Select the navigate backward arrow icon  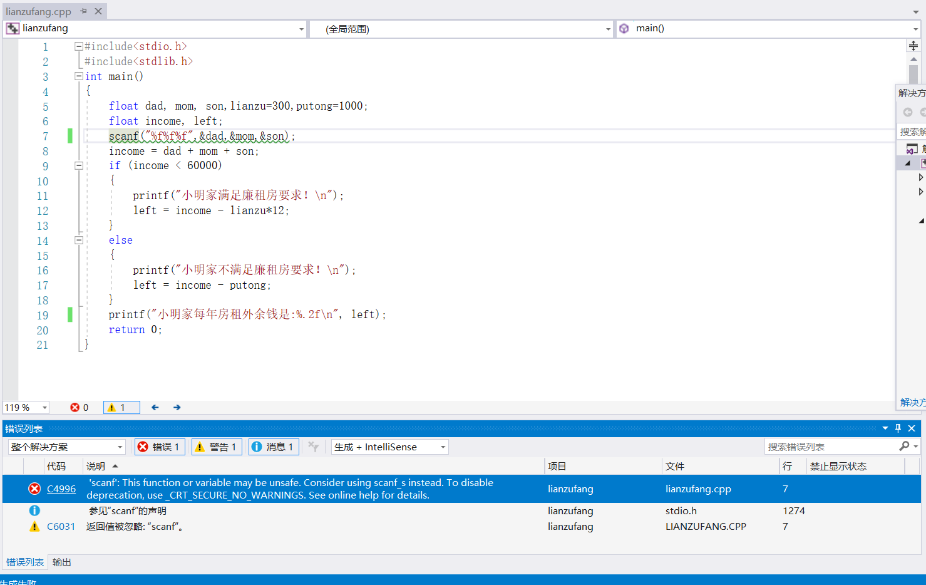155,407
